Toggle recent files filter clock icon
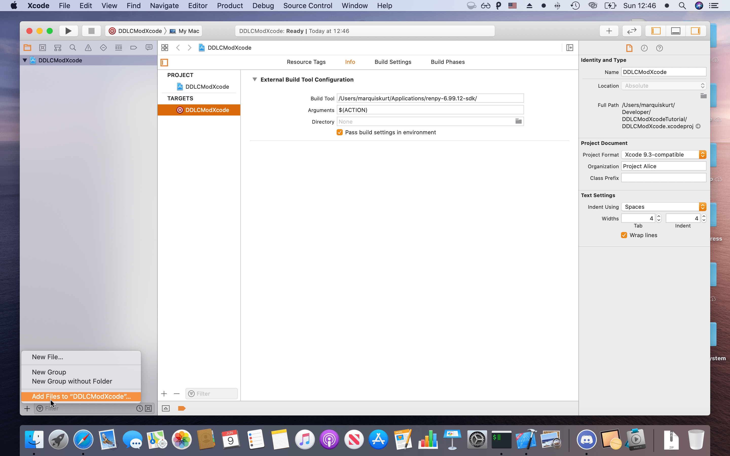The width and height of the screenshot is (730, 456). click(x=139, y=408)
